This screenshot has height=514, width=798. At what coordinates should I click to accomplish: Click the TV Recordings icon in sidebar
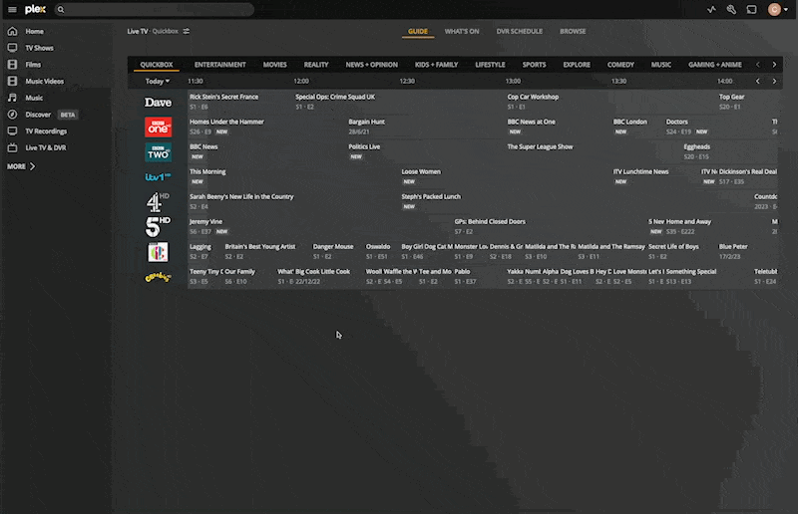12,131
